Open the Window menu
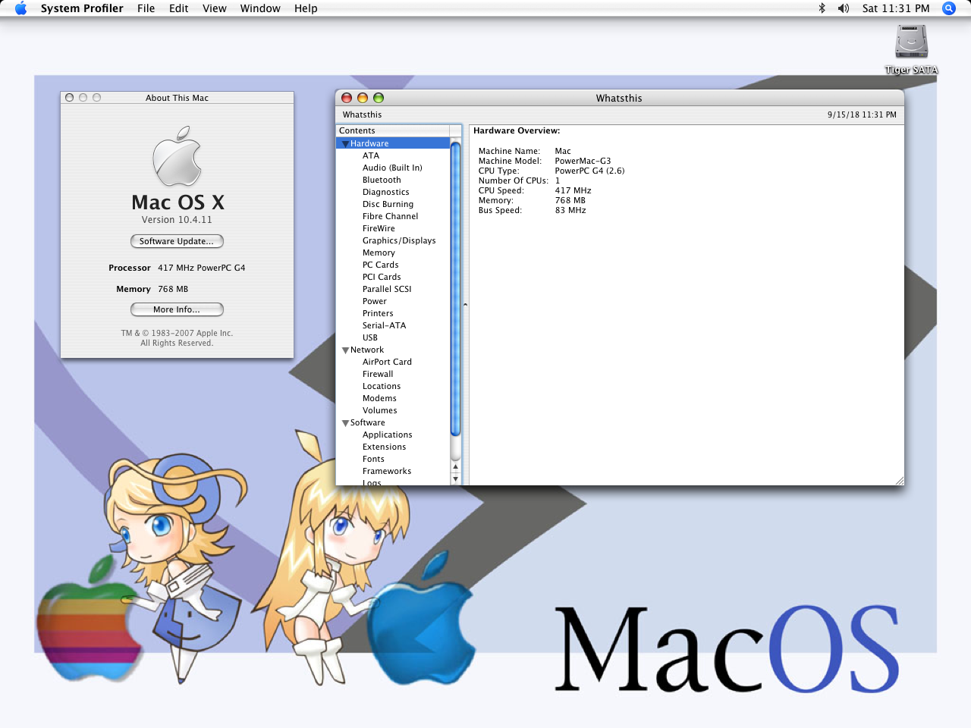The height and width of the screenshot is (728, 971). click(x=260, y=8)
